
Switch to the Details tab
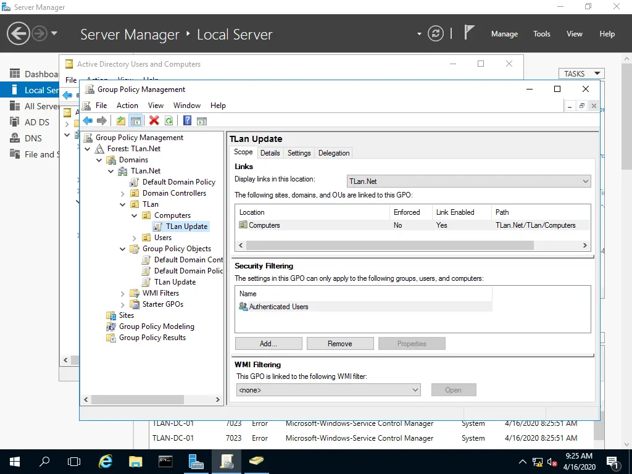coord(270,153)
